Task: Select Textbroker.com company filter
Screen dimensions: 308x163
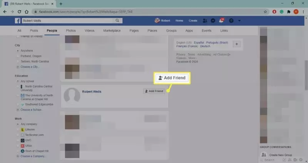Action: 18,135
